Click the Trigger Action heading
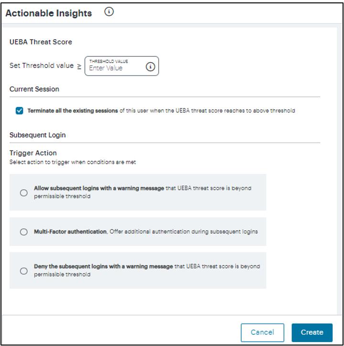The image size is (344, 346). [x=33, y=153]
